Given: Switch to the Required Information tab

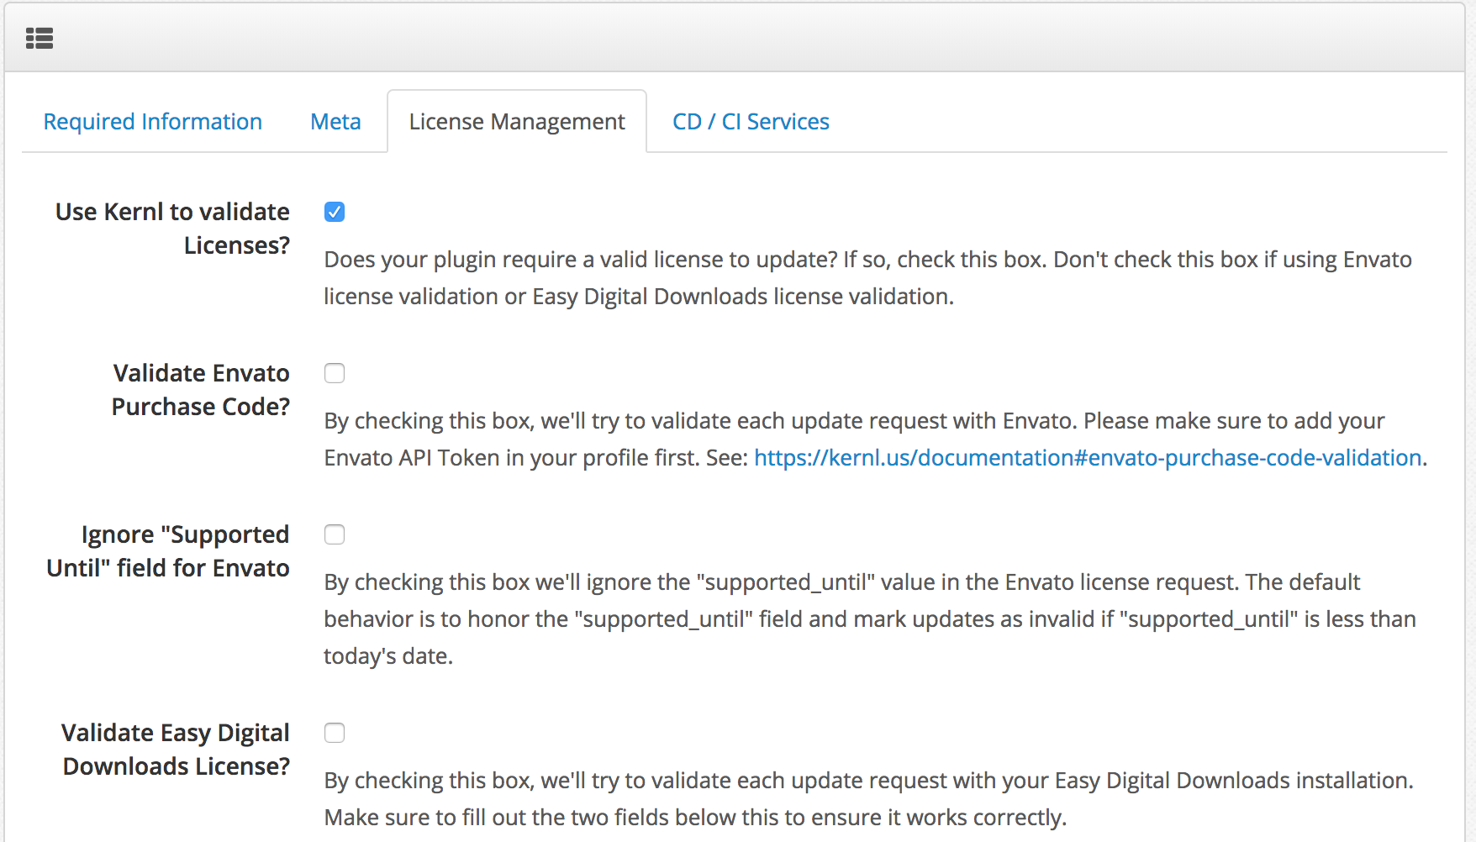Looking at the screenshot, I should [x=152, y=121].
